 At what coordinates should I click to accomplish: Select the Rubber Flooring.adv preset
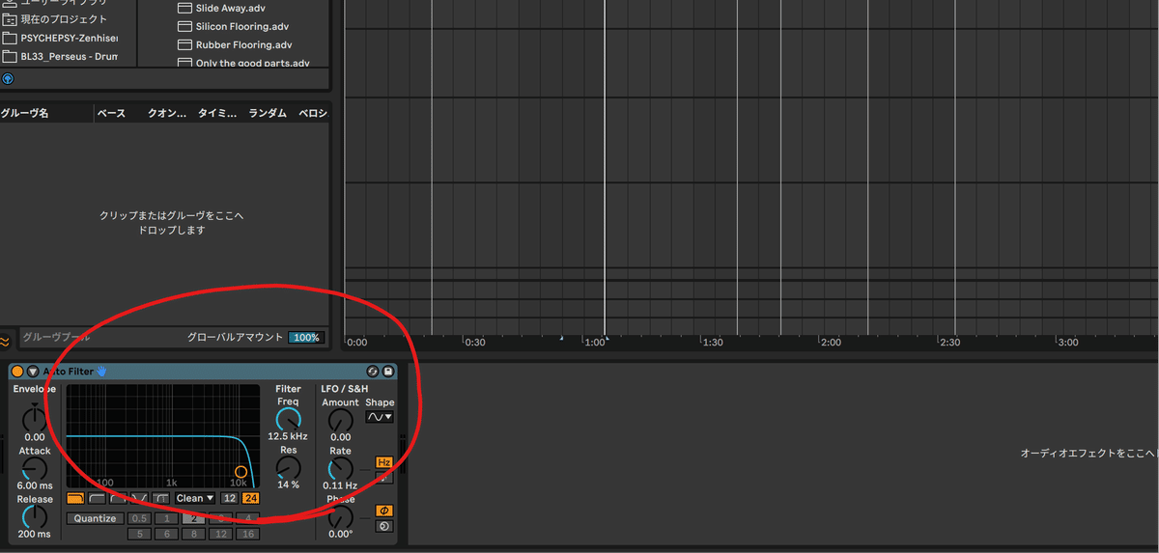(x=243, y=44)
